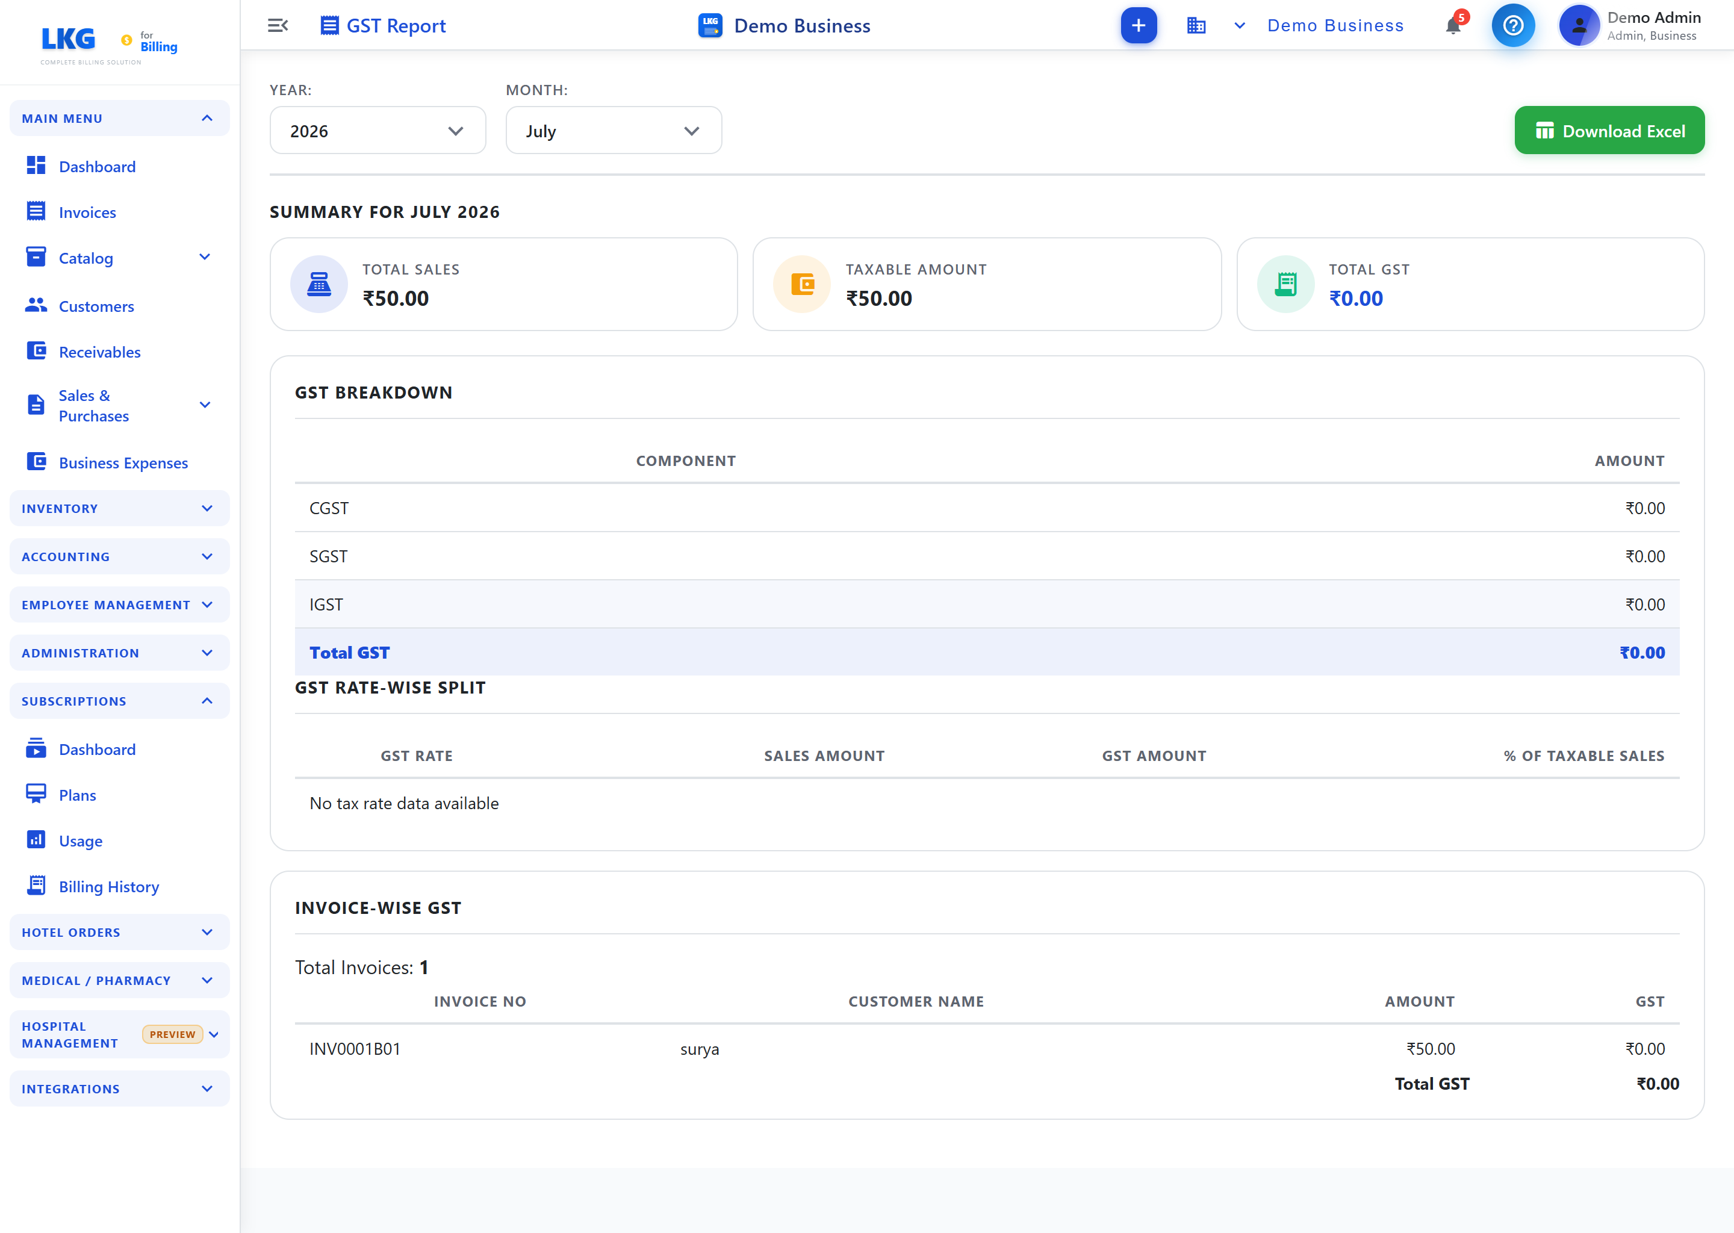Click the Demo Business header link
This screenshot has height=1233, width=1734.
(1335, 26)
